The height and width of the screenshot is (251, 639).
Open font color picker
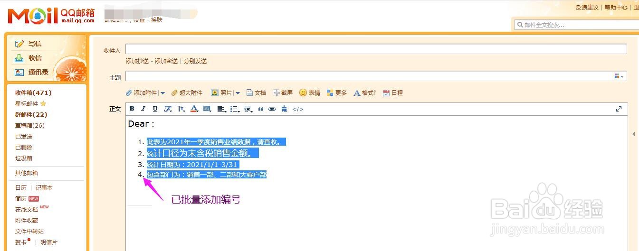pyautogui.click(x=194, y=109)
